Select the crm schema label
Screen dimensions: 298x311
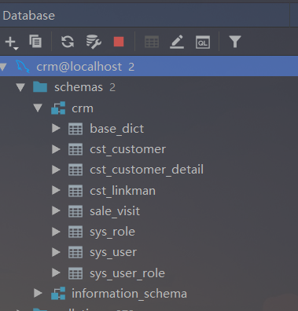[x=83, y=108]
